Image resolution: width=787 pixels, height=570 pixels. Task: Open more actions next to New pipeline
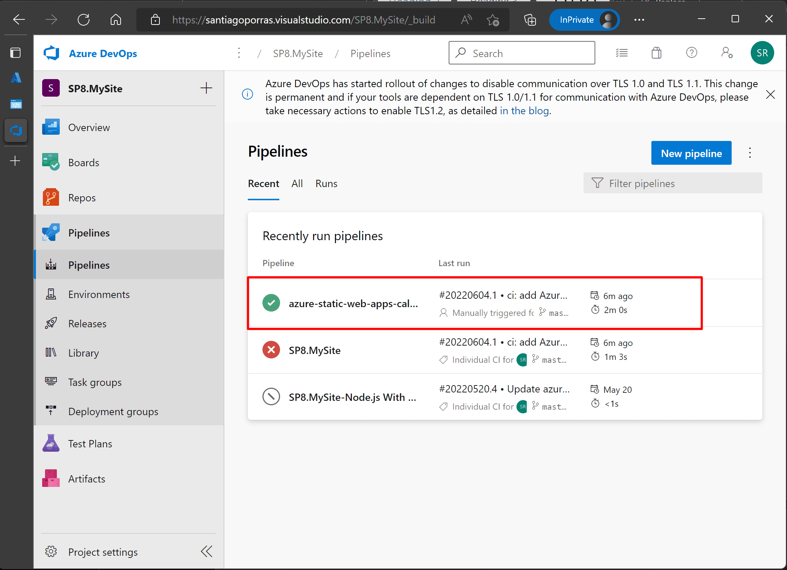pos(750,153)
